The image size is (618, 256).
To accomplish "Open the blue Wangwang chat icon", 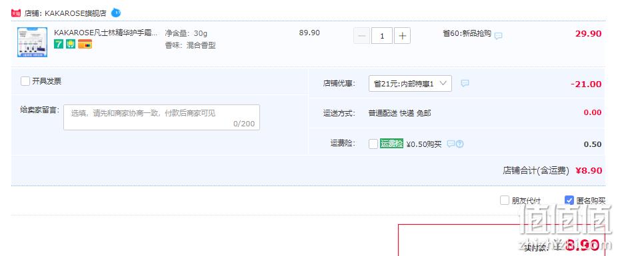I will click(116, 13).
